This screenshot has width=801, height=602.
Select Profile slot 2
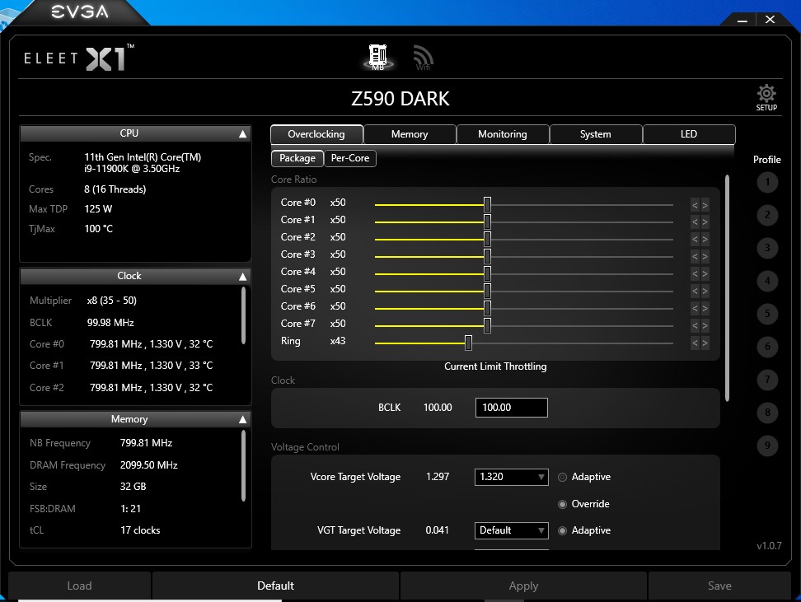tap(766, 215)
